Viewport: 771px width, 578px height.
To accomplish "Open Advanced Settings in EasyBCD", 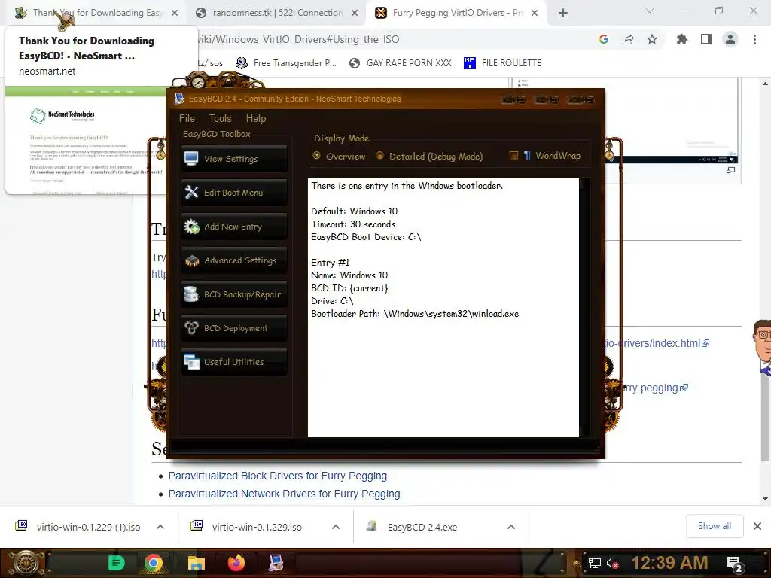I will [234, 260].
